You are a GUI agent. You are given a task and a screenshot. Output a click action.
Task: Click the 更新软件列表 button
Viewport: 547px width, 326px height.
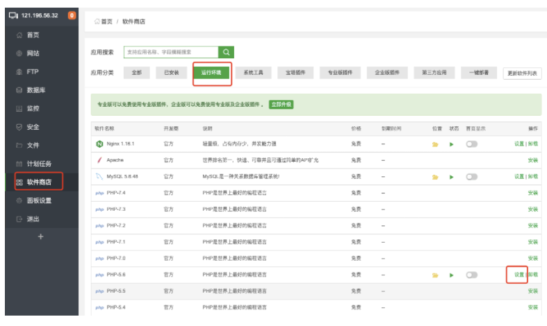click(x=521, y=74)
